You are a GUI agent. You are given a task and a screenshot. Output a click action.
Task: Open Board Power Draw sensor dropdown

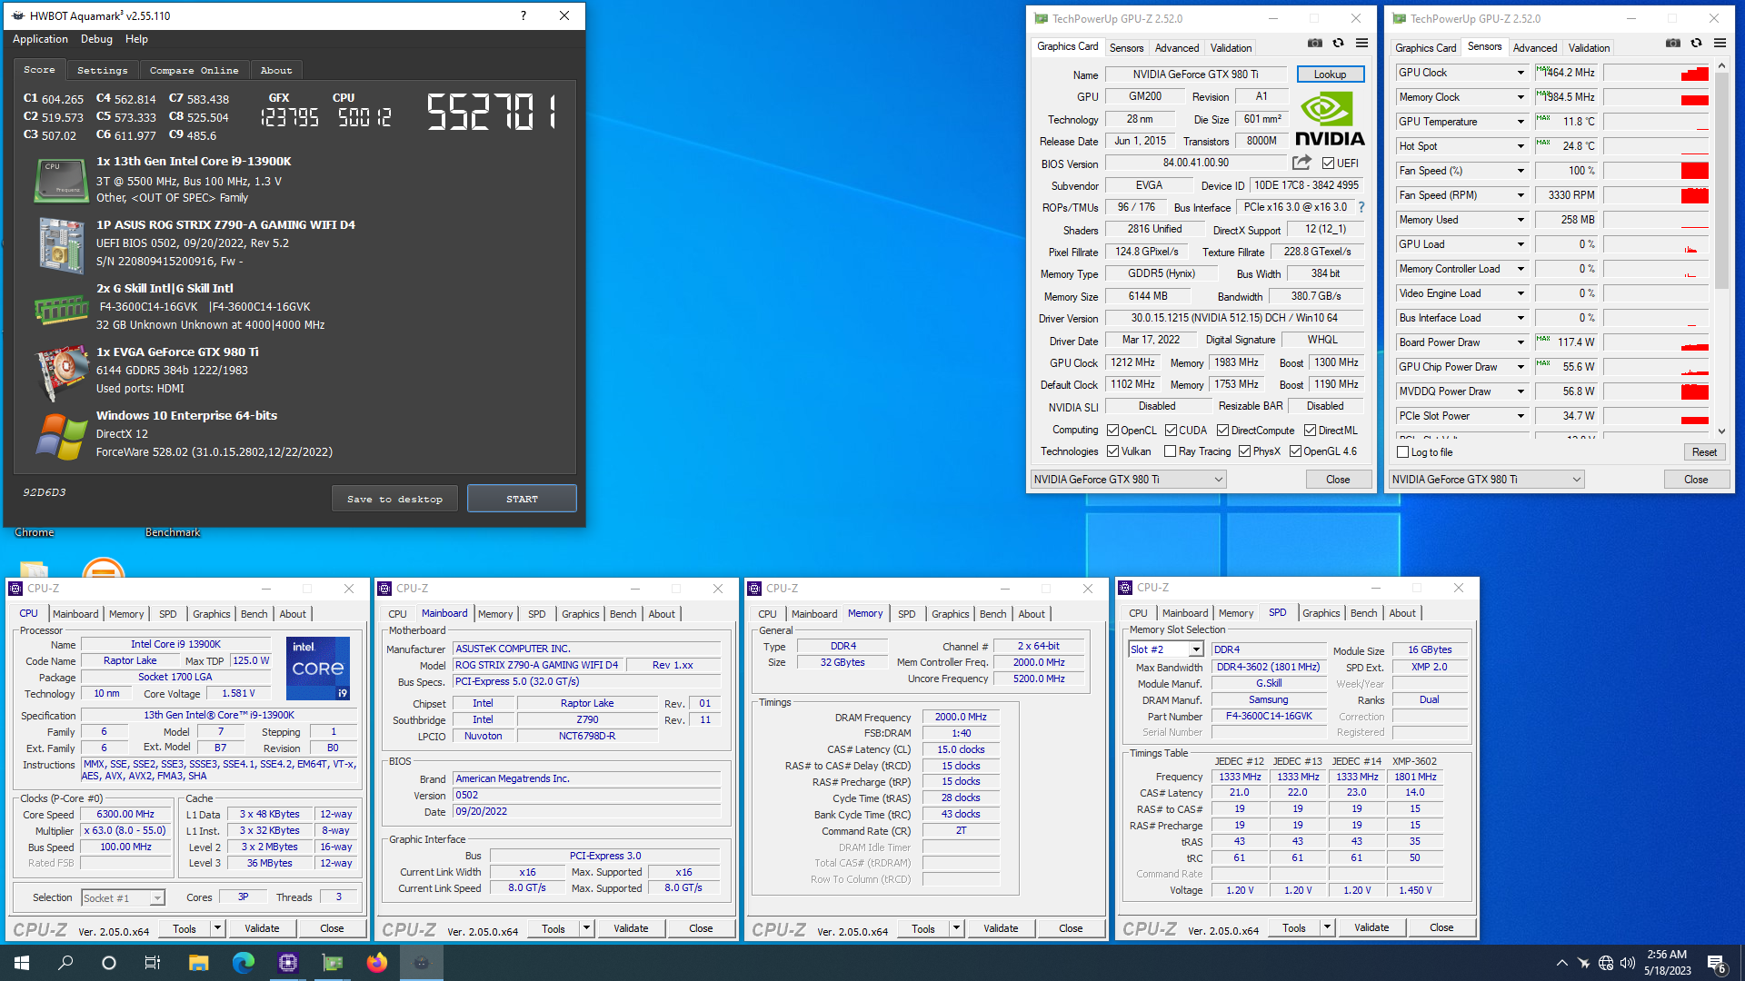click(1520, 342)
